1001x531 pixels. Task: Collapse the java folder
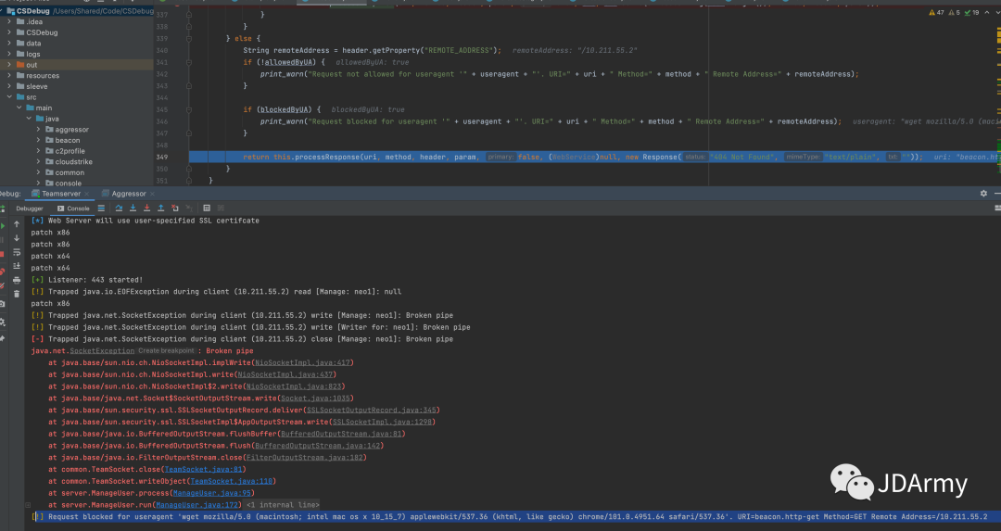(29, 119)
